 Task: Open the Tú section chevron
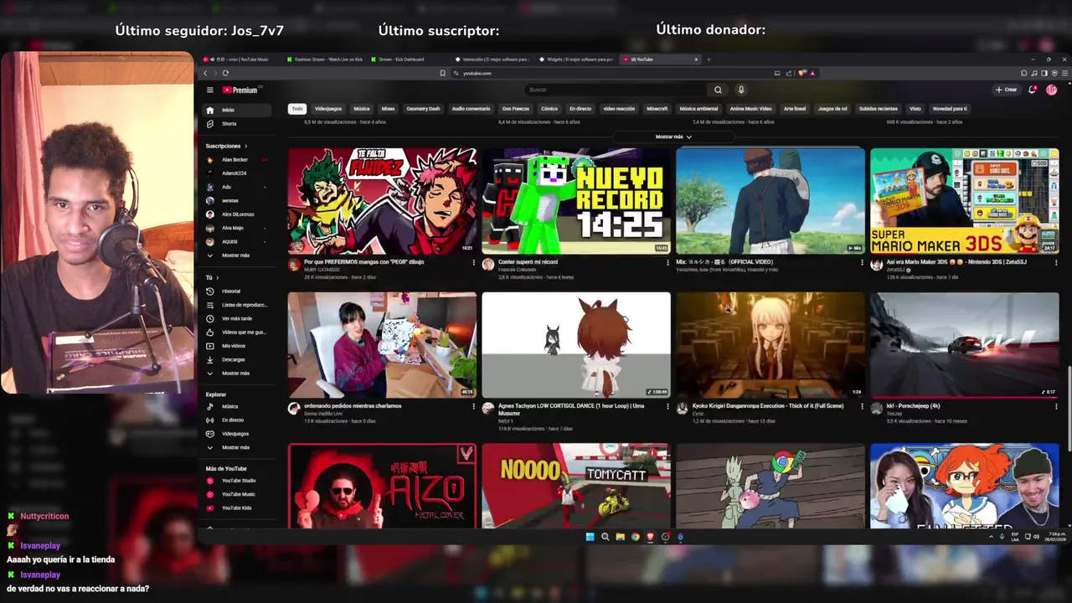pos(217,277)
